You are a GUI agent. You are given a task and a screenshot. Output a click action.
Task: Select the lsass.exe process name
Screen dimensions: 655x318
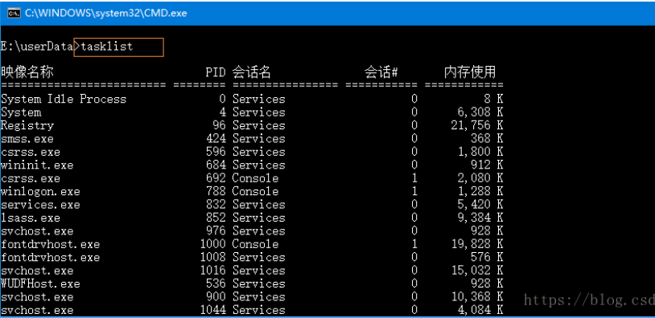(x=31, y=218)
